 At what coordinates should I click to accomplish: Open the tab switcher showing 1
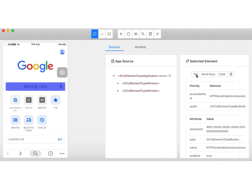click(x=50, y=154)
